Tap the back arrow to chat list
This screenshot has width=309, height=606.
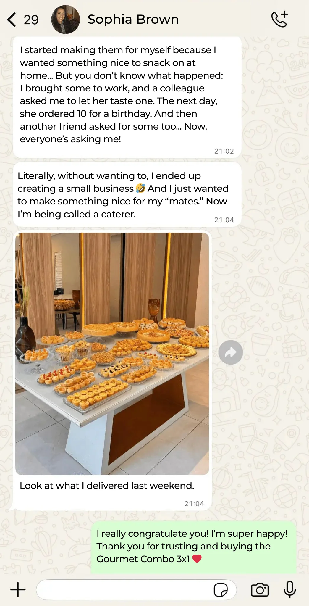click(x=12, y=20)
